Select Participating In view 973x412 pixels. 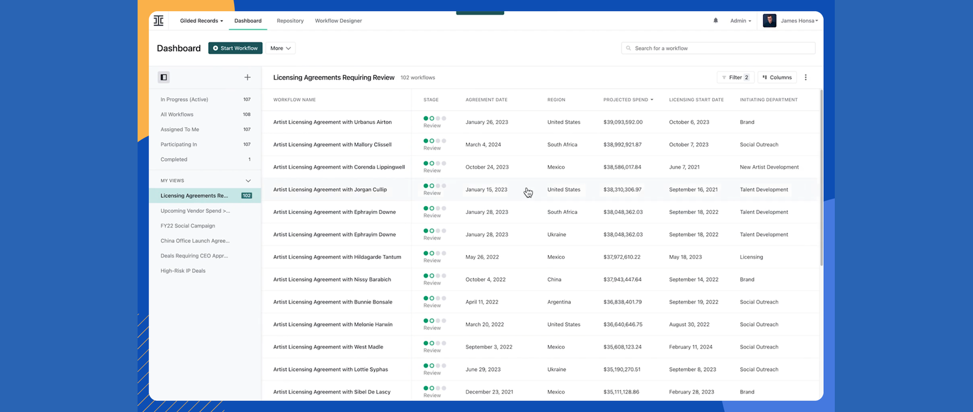point(205,144)
